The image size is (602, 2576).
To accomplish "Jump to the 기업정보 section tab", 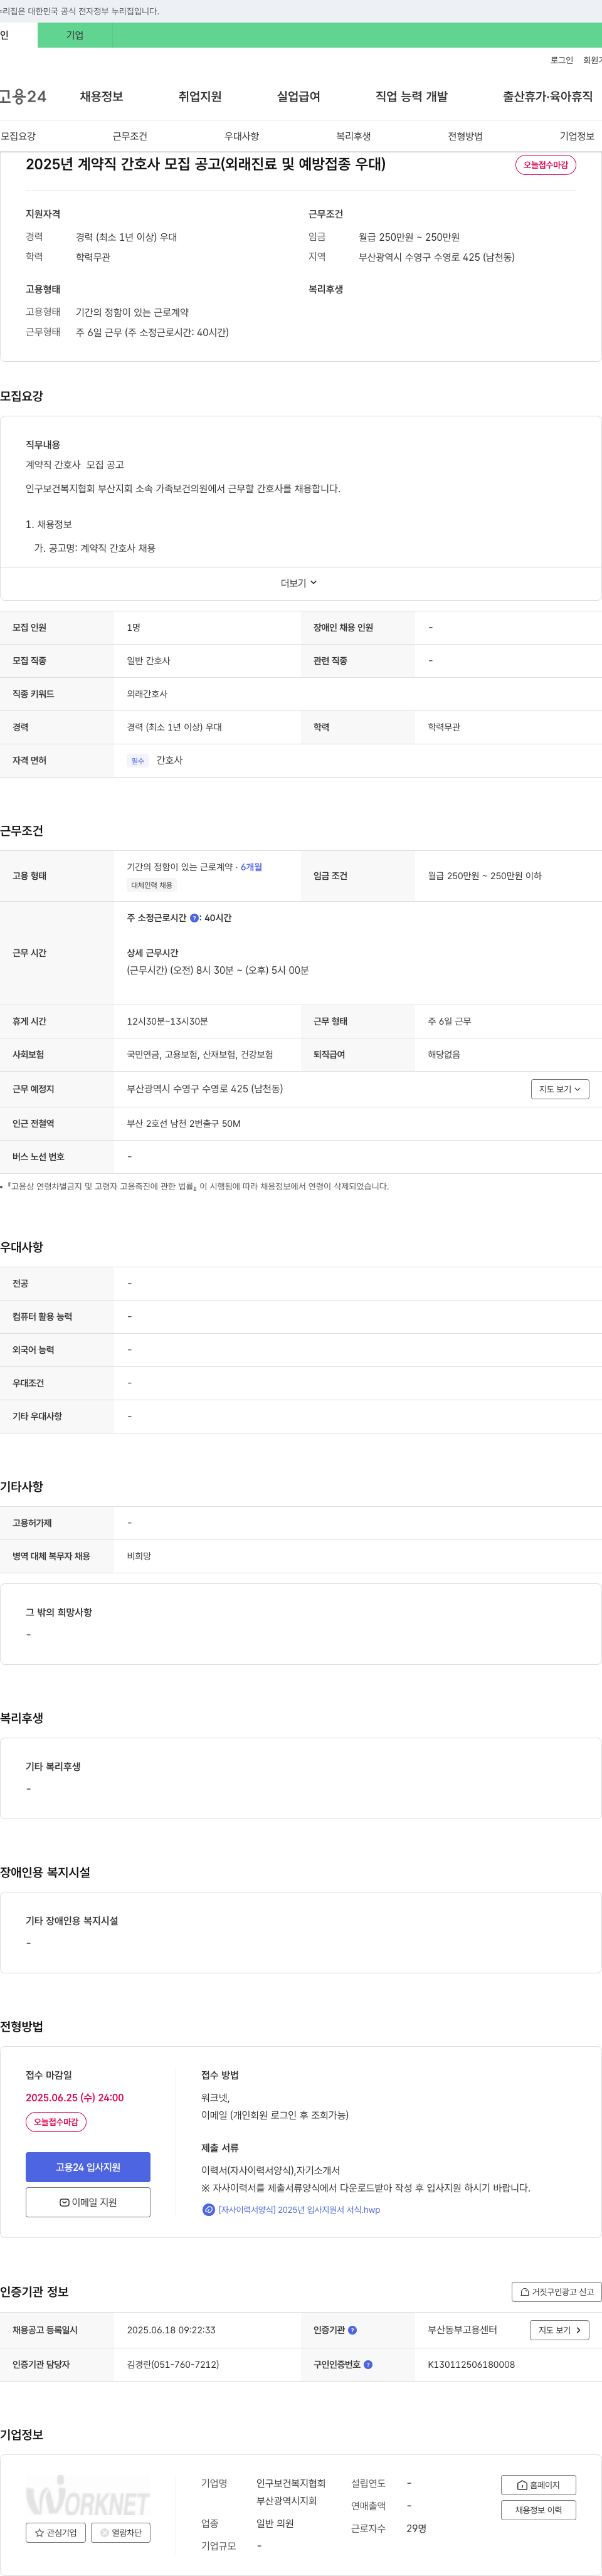I will (577, 136).
